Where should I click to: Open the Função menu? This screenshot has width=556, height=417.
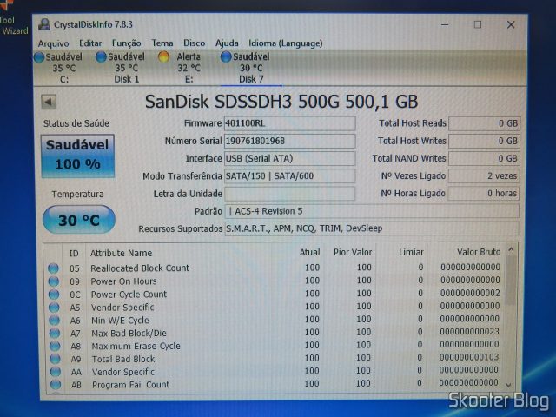[x=126, y=43]
